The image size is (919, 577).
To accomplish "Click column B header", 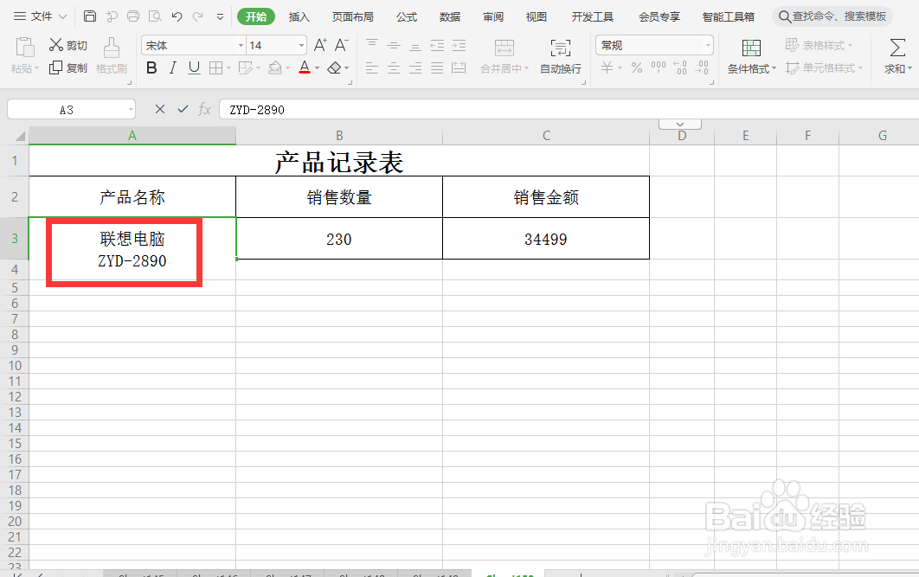I will (x=339, y=135).
